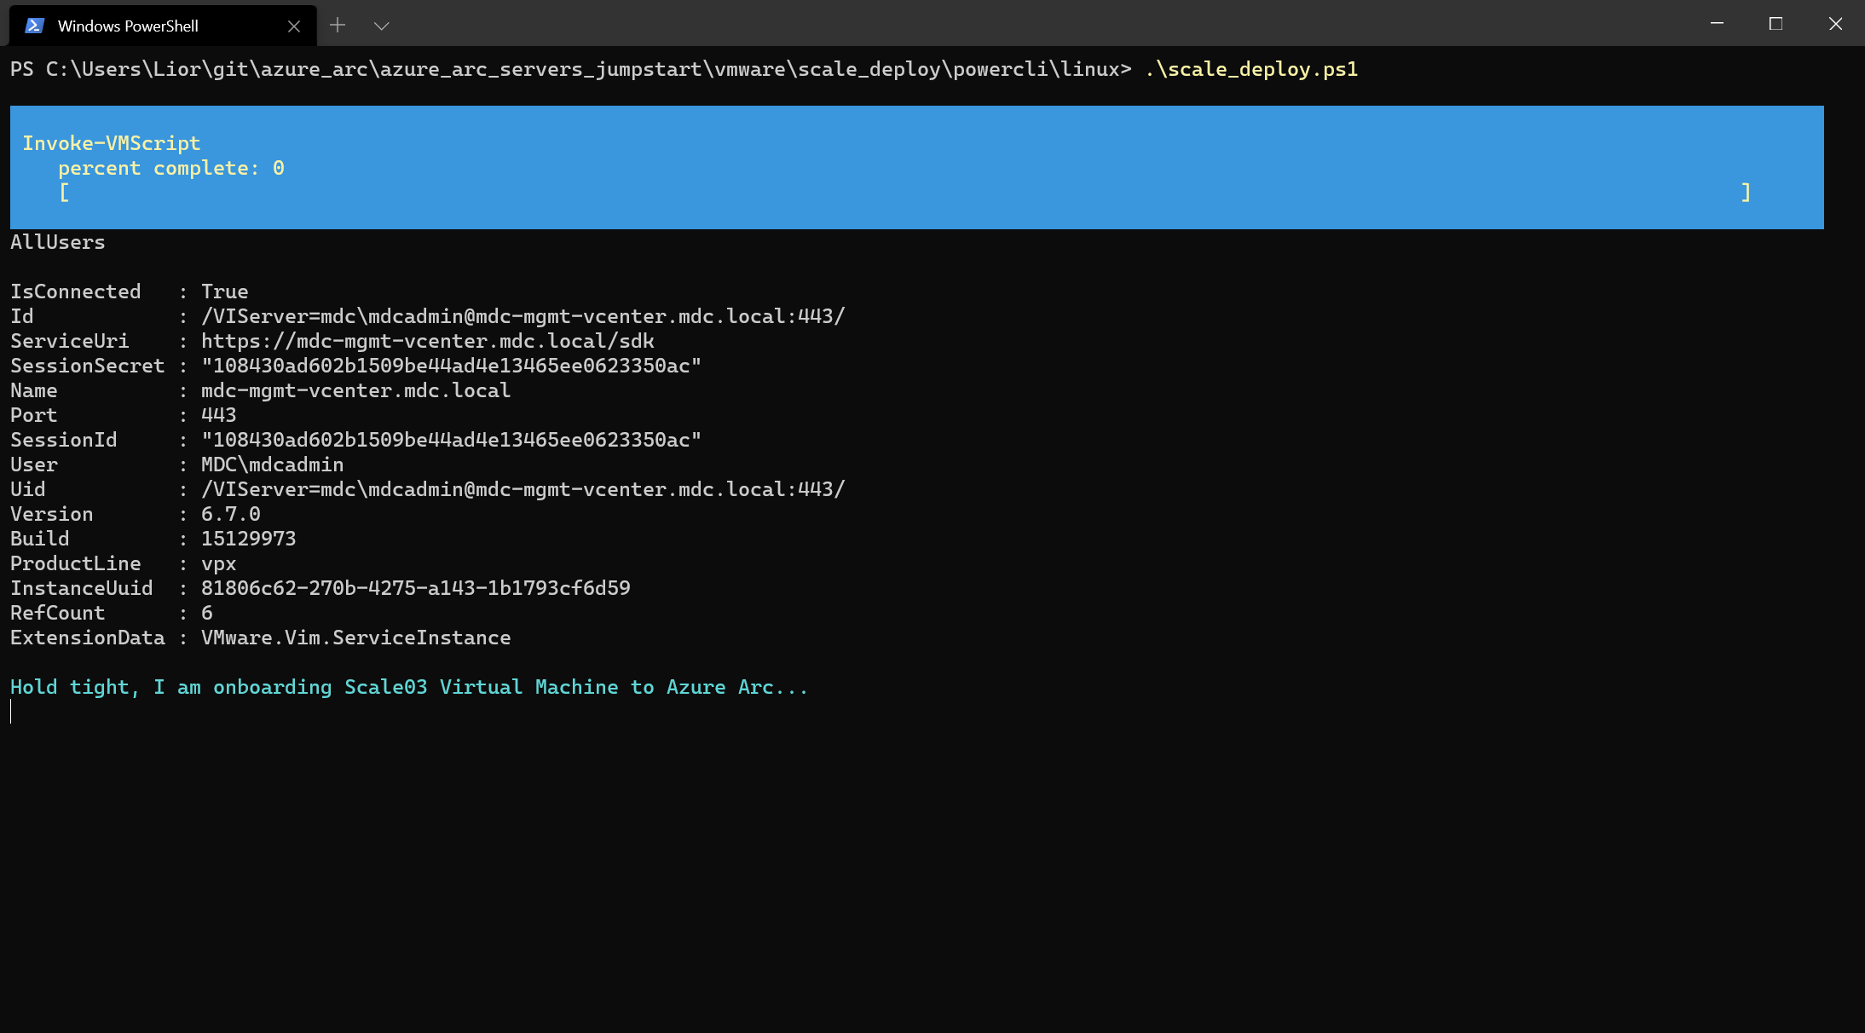Expand the new tab profile dropdown chevron

[382, 26]
